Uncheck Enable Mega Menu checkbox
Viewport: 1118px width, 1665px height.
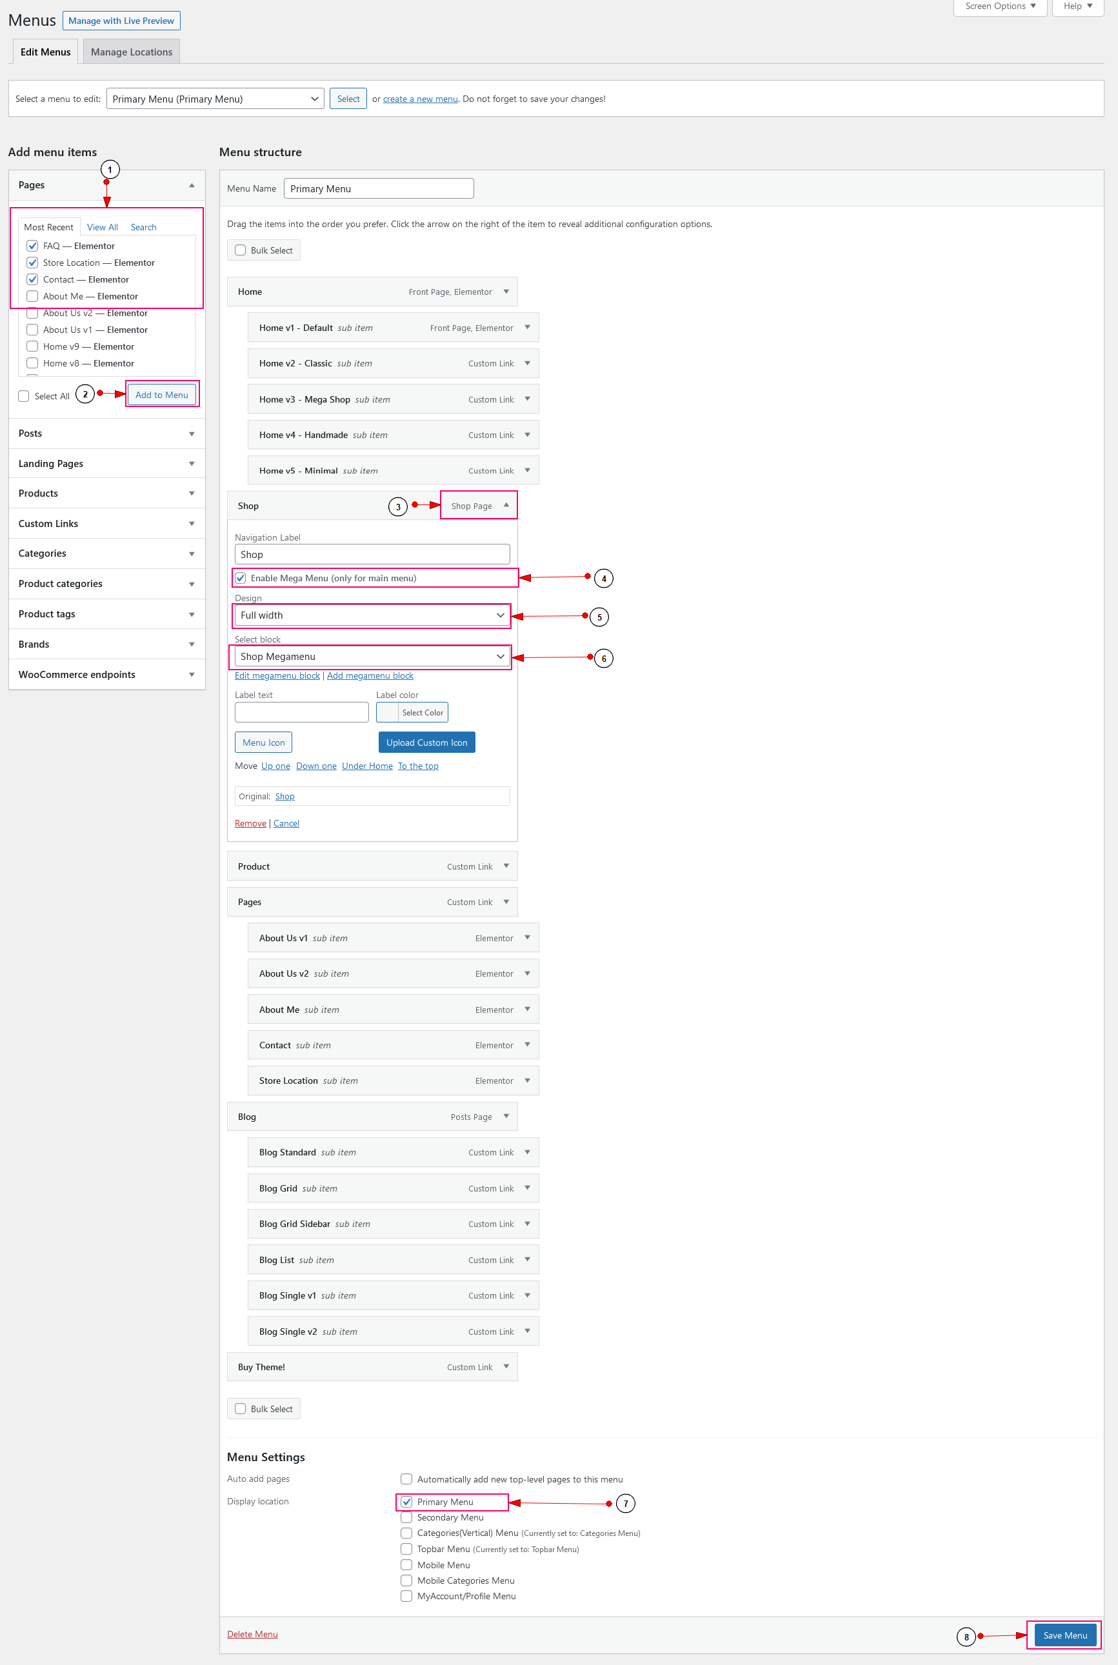241,578
